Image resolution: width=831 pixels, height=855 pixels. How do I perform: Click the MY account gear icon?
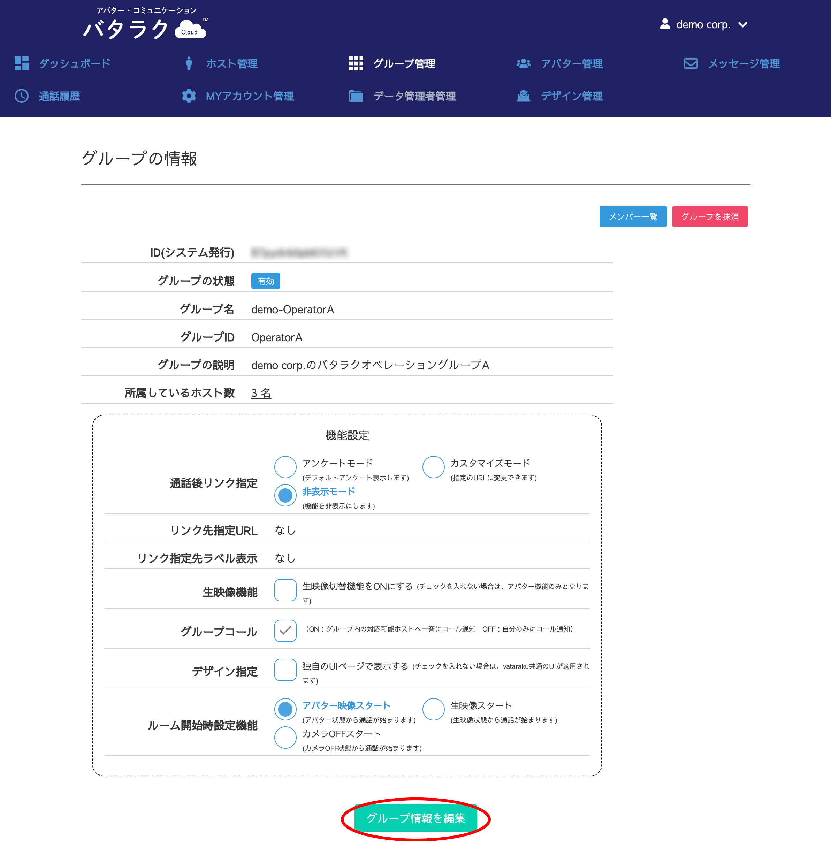coord(189,96)
